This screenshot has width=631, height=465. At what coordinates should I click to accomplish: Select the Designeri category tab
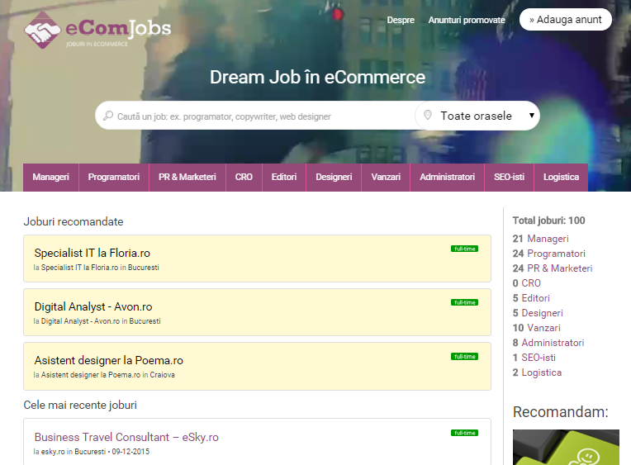334,177
